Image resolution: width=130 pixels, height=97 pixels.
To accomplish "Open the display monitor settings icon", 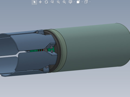I will point(70,2).
